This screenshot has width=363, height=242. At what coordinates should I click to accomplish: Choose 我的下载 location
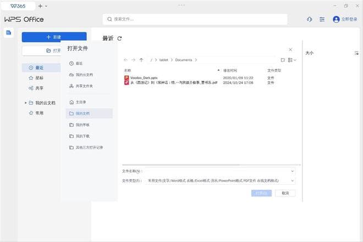(x=82, y=136)
